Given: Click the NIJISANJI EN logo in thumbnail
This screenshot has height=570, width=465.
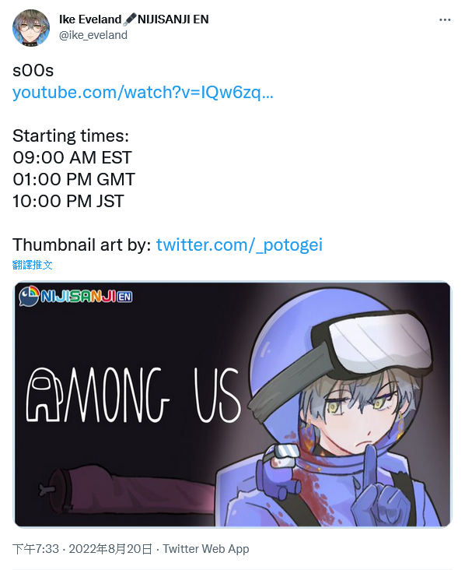Looking at the screenshot, I should point(75,296).
